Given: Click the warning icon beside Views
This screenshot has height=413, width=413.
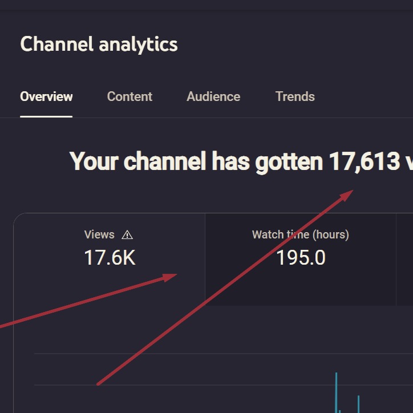Looking at the screenshot, I should tap(127, 234).
